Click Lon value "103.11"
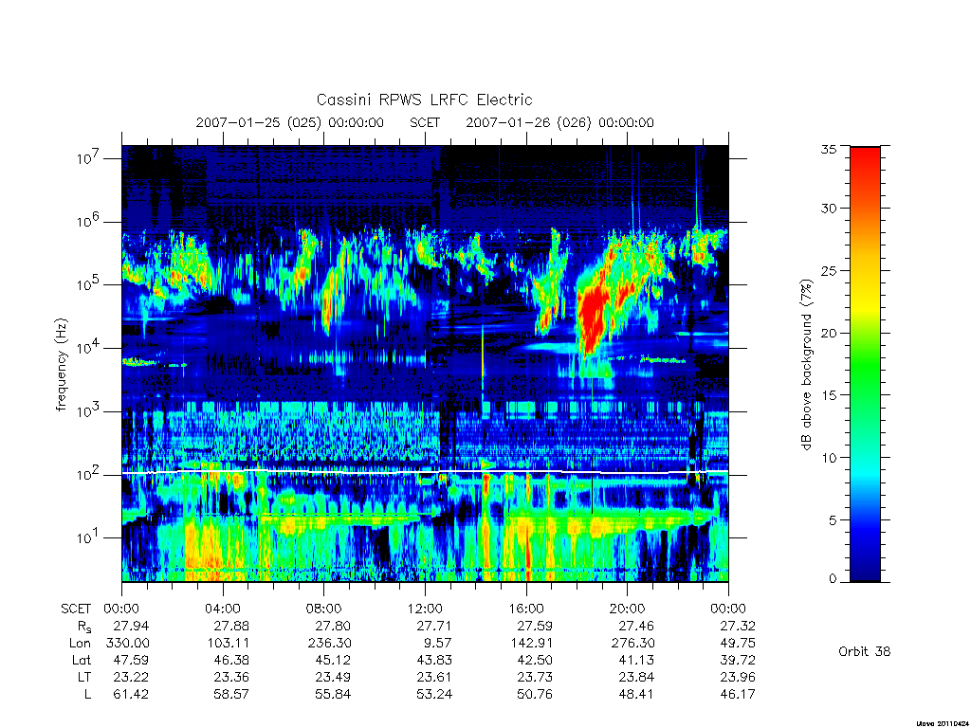 point(228,644)
